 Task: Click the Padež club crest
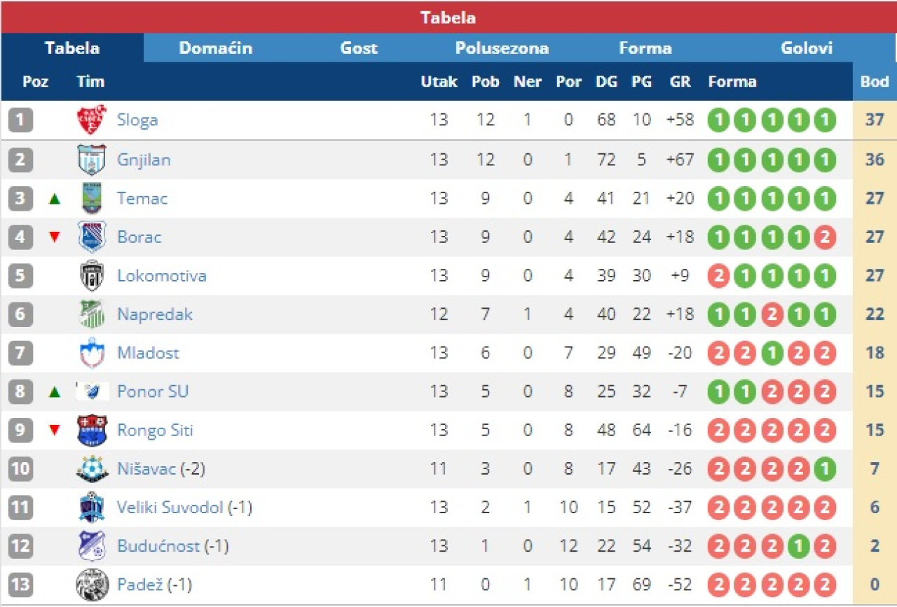tap(92, 585)
